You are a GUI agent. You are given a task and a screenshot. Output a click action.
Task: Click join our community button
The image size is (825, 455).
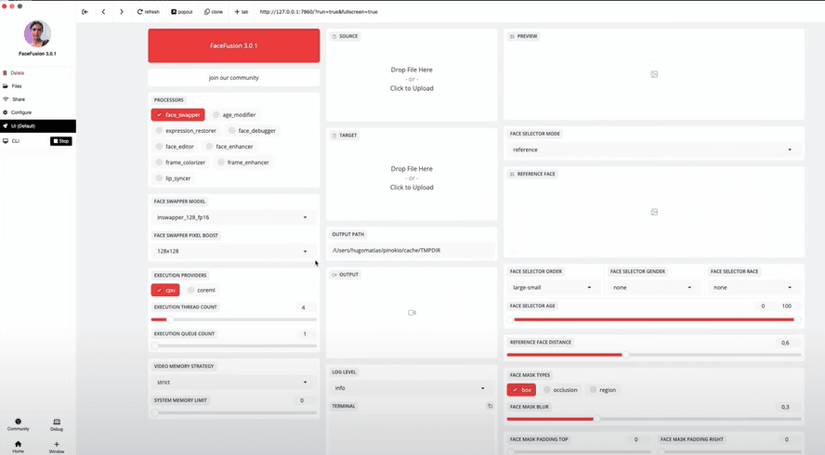pyautogui.click(x=233, y=78)
